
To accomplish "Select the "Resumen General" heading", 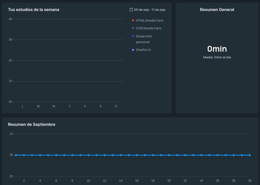I will click(217, 10).
